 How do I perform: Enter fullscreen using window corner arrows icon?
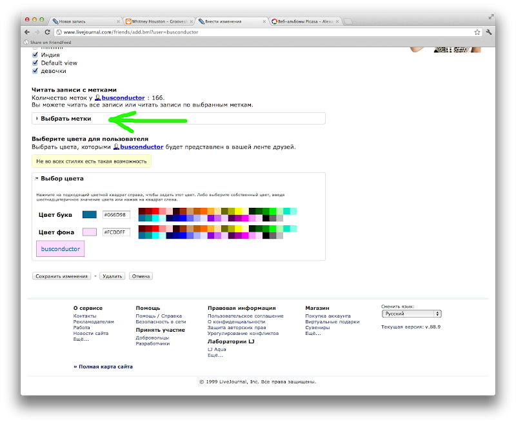click(x=491, y=17)
